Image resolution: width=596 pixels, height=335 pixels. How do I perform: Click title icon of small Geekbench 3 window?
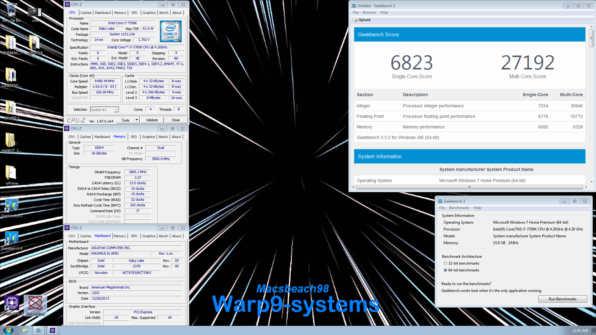(x=440, y=201)
